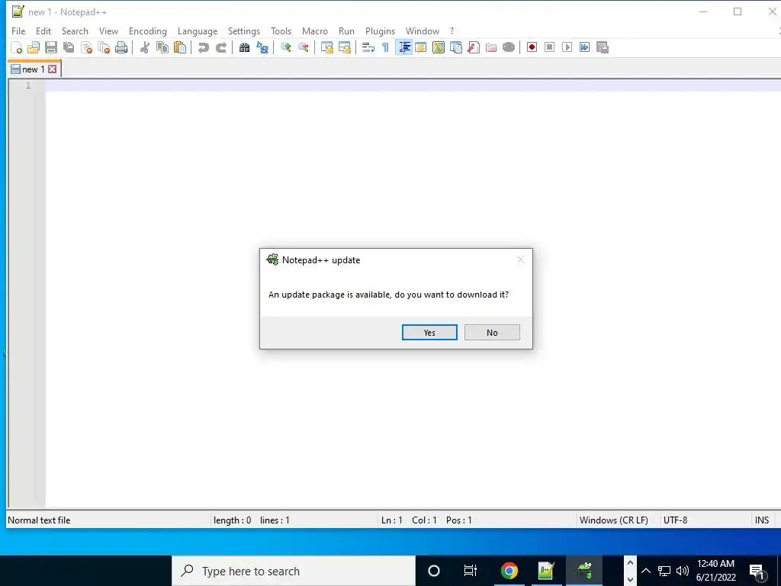Click 'Ln : 1' position in status bar
The height and width of the screenshot is (586, 781).
[391, 520]
